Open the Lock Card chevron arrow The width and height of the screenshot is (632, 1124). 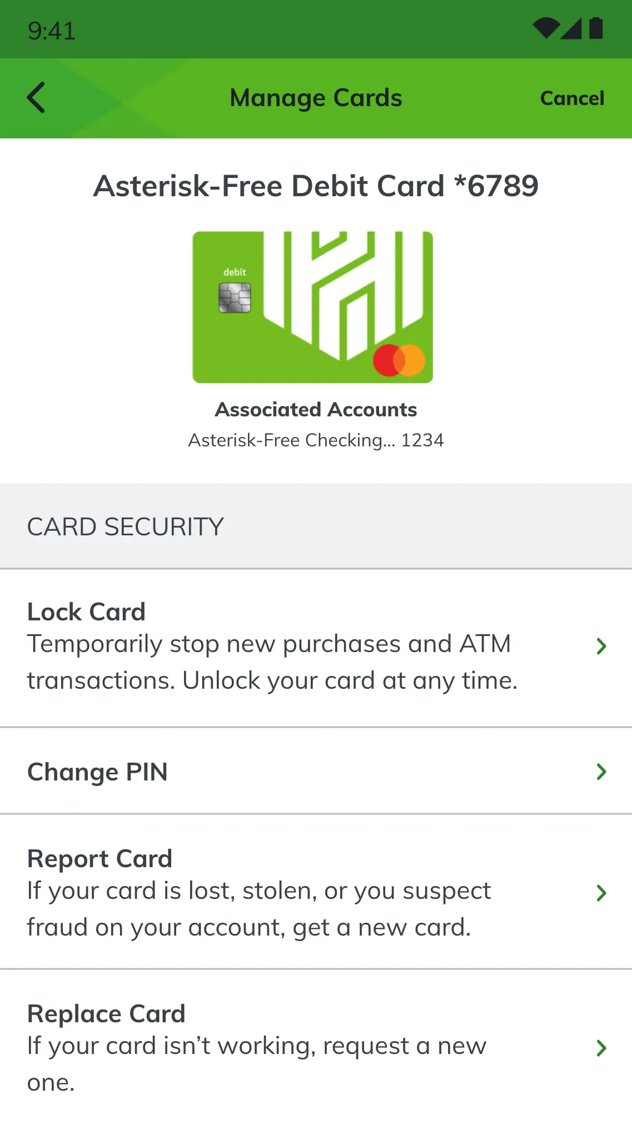tap(601, 646)
